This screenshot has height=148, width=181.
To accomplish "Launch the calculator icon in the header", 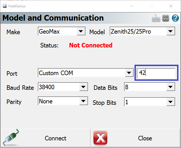I will 165,18.
